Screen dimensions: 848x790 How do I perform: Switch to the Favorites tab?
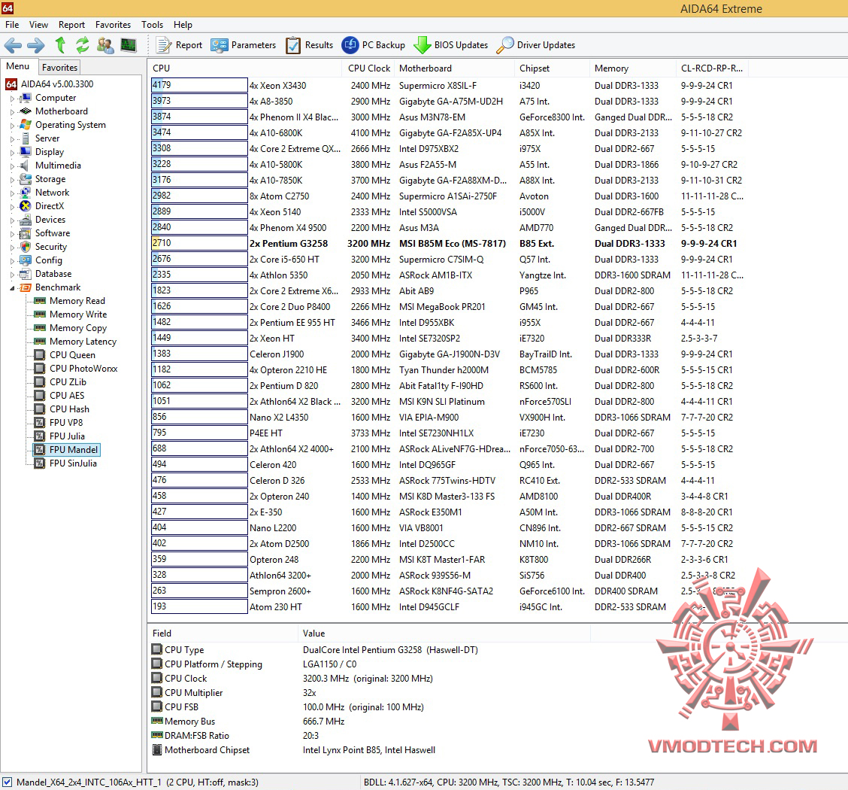[59, 68]
